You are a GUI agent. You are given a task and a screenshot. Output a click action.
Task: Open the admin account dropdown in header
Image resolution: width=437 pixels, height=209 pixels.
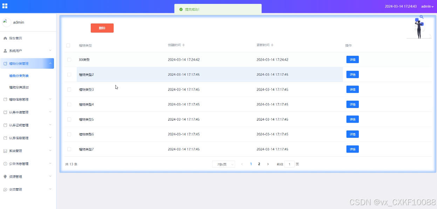point(427,6)
